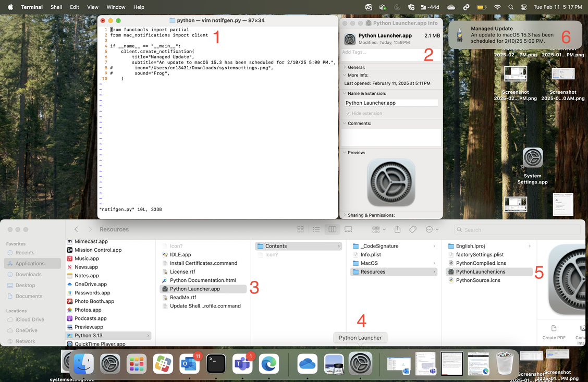This screenshot has width=588, height=382.
Task: Switch Finder to icon view
Action: click(300, 229)
